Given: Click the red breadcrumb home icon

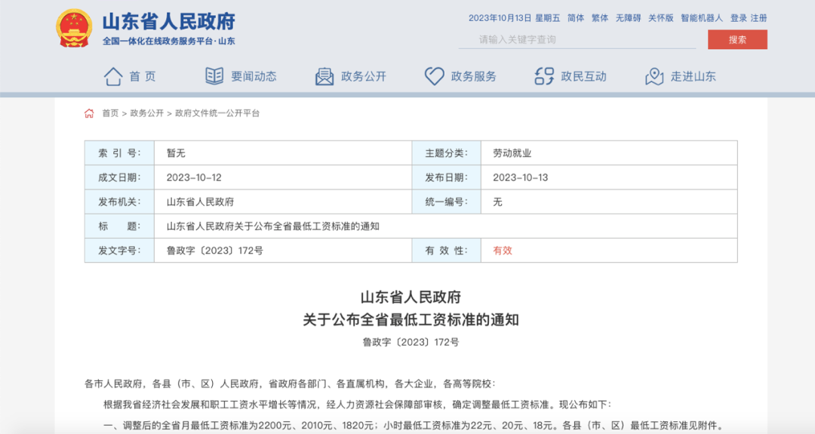Looking at the screenshot, I should [x=89, y=113].
